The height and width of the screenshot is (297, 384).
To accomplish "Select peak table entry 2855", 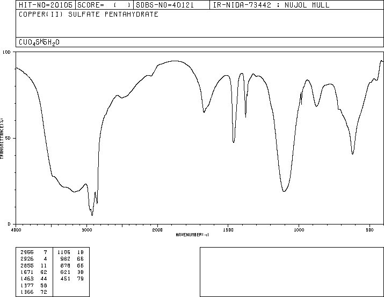I will click(27, 265).
